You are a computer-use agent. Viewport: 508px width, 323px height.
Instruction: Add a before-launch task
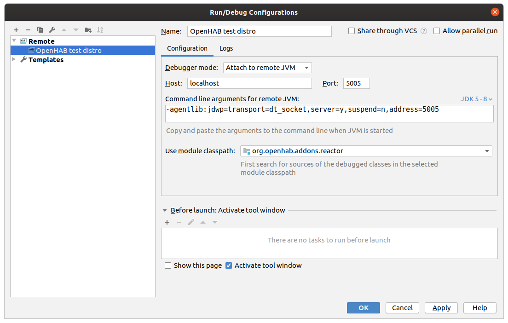coord(167,222)
